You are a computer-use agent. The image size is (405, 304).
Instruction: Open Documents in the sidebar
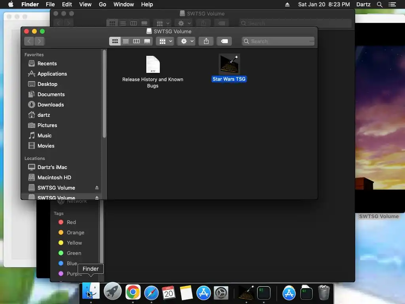(x=51, y=95)
